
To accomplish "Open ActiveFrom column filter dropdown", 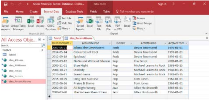I will tap(187, 43).
